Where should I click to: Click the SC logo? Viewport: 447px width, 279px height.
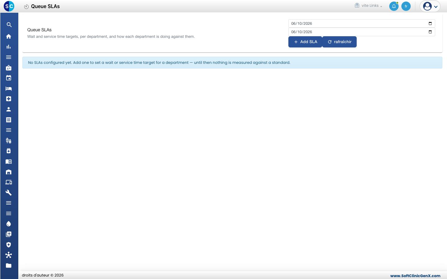pyautogui.click(x=9, y=6)
